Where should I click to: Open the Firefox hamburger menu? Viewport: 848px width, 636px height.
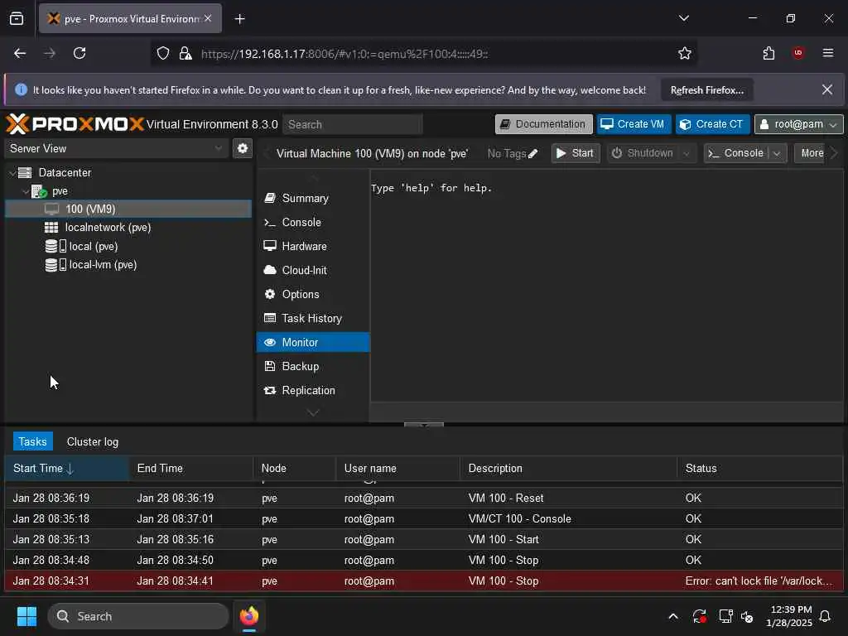coord(827,53)
